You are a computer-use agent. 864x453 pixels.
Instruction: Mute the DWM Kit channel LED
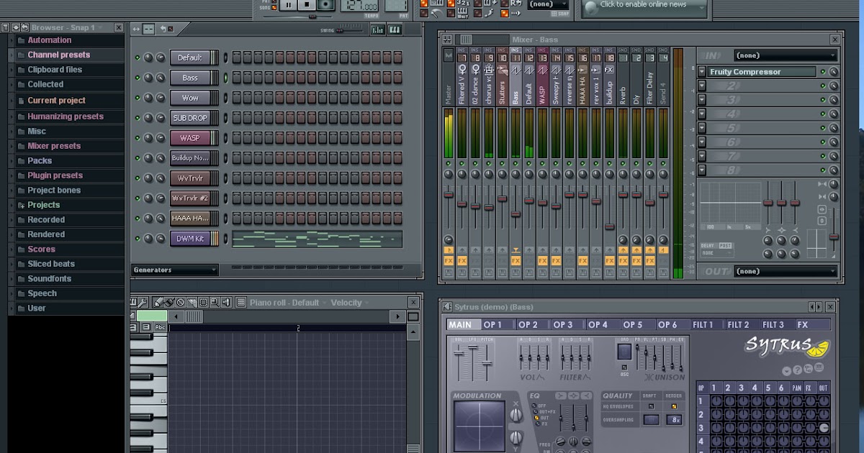[138, 239]
